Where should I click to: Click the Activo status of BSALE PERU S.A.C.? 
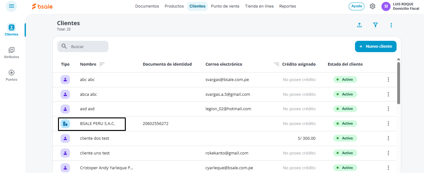pos(345,124)
